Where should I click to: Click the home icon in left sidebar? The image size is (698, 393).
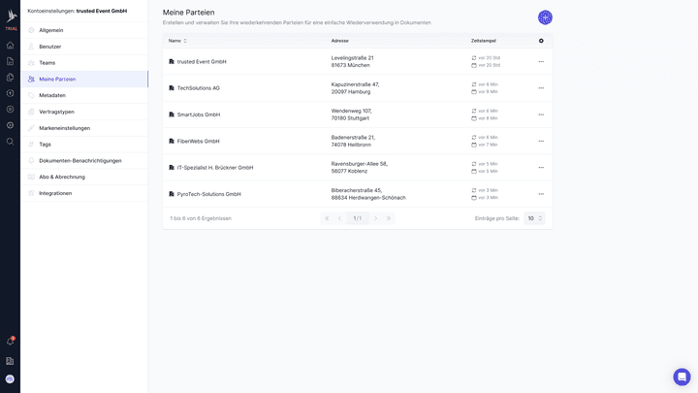(10, 46)
